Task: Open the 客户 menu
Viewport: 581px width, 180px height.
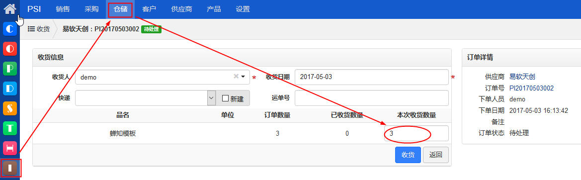Action: (149, 9)
